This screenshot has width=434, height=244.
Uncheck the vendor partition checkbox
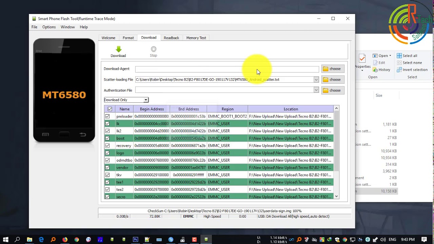[x=107, y=167]
